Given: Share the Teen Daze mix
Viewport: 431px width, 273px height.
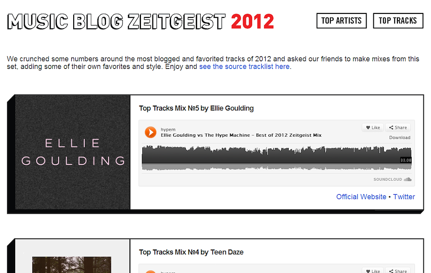Looking at the screenshot, I should pos(398,270).
